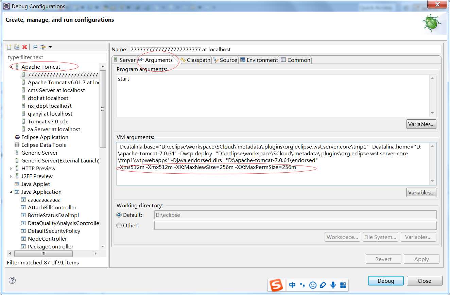Viewport: 450px width, 295px height.
Task: Click Variables button under VM arguments
Action: click(421, 192)
